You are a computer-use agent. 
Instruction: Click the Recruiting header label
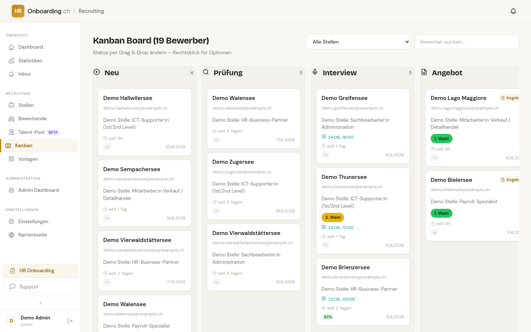click(91, 11)
